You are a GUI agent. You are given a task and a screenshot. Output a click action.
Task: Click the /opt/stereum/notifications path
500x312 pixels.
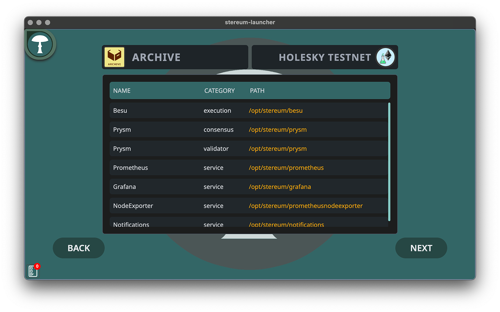pyautogui.click(x=286, y=224)
